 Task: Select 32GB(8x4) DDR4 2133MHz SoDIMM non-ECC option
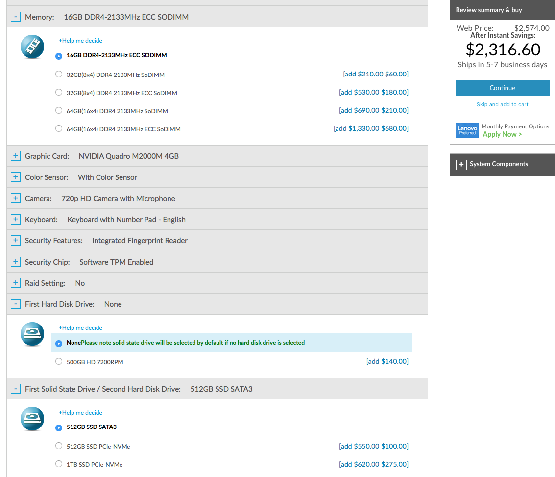click(59, 74)
